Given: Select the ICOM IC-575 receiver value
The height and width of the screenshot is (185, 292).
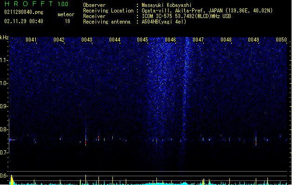Looking at the screenshot, I should point(186,16).
